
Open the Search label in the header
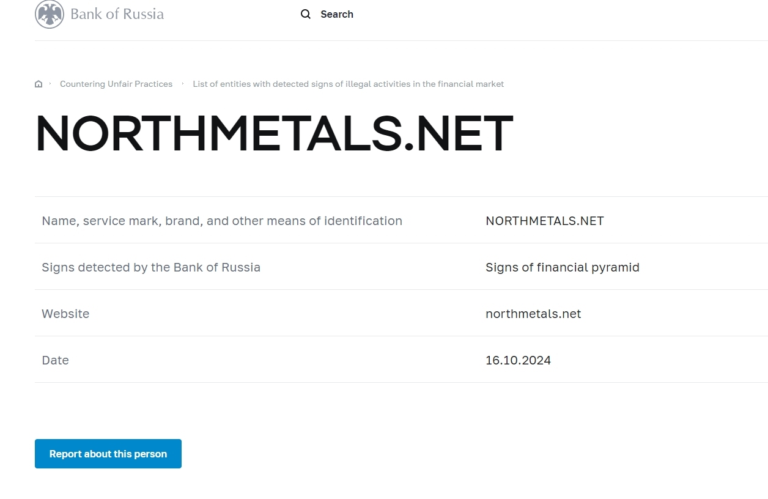(x=337, y=14)
